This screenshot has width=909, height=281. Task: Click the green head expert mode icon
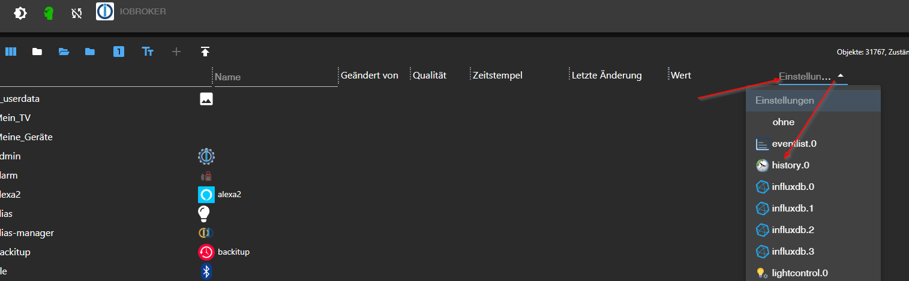(x=49, y=13)
